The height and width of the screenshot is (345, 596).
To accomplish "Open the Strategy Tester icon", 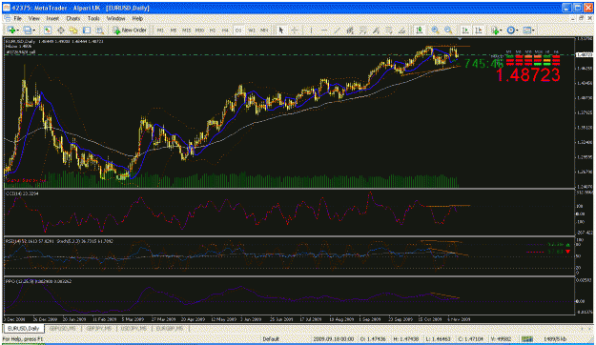I will point(99,30).
